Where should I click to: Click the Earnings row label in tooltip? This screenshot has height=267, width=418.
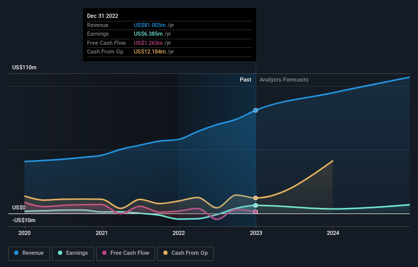[x=98, y=34]
